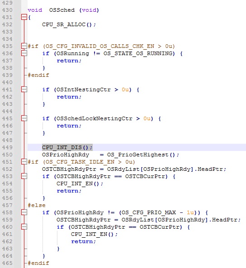This screenshot has width=246, height=268.
Task: Collapse the OSSchedLockNestingCtr if block fold
Action: pyautogui.click(x=24, y=118)
